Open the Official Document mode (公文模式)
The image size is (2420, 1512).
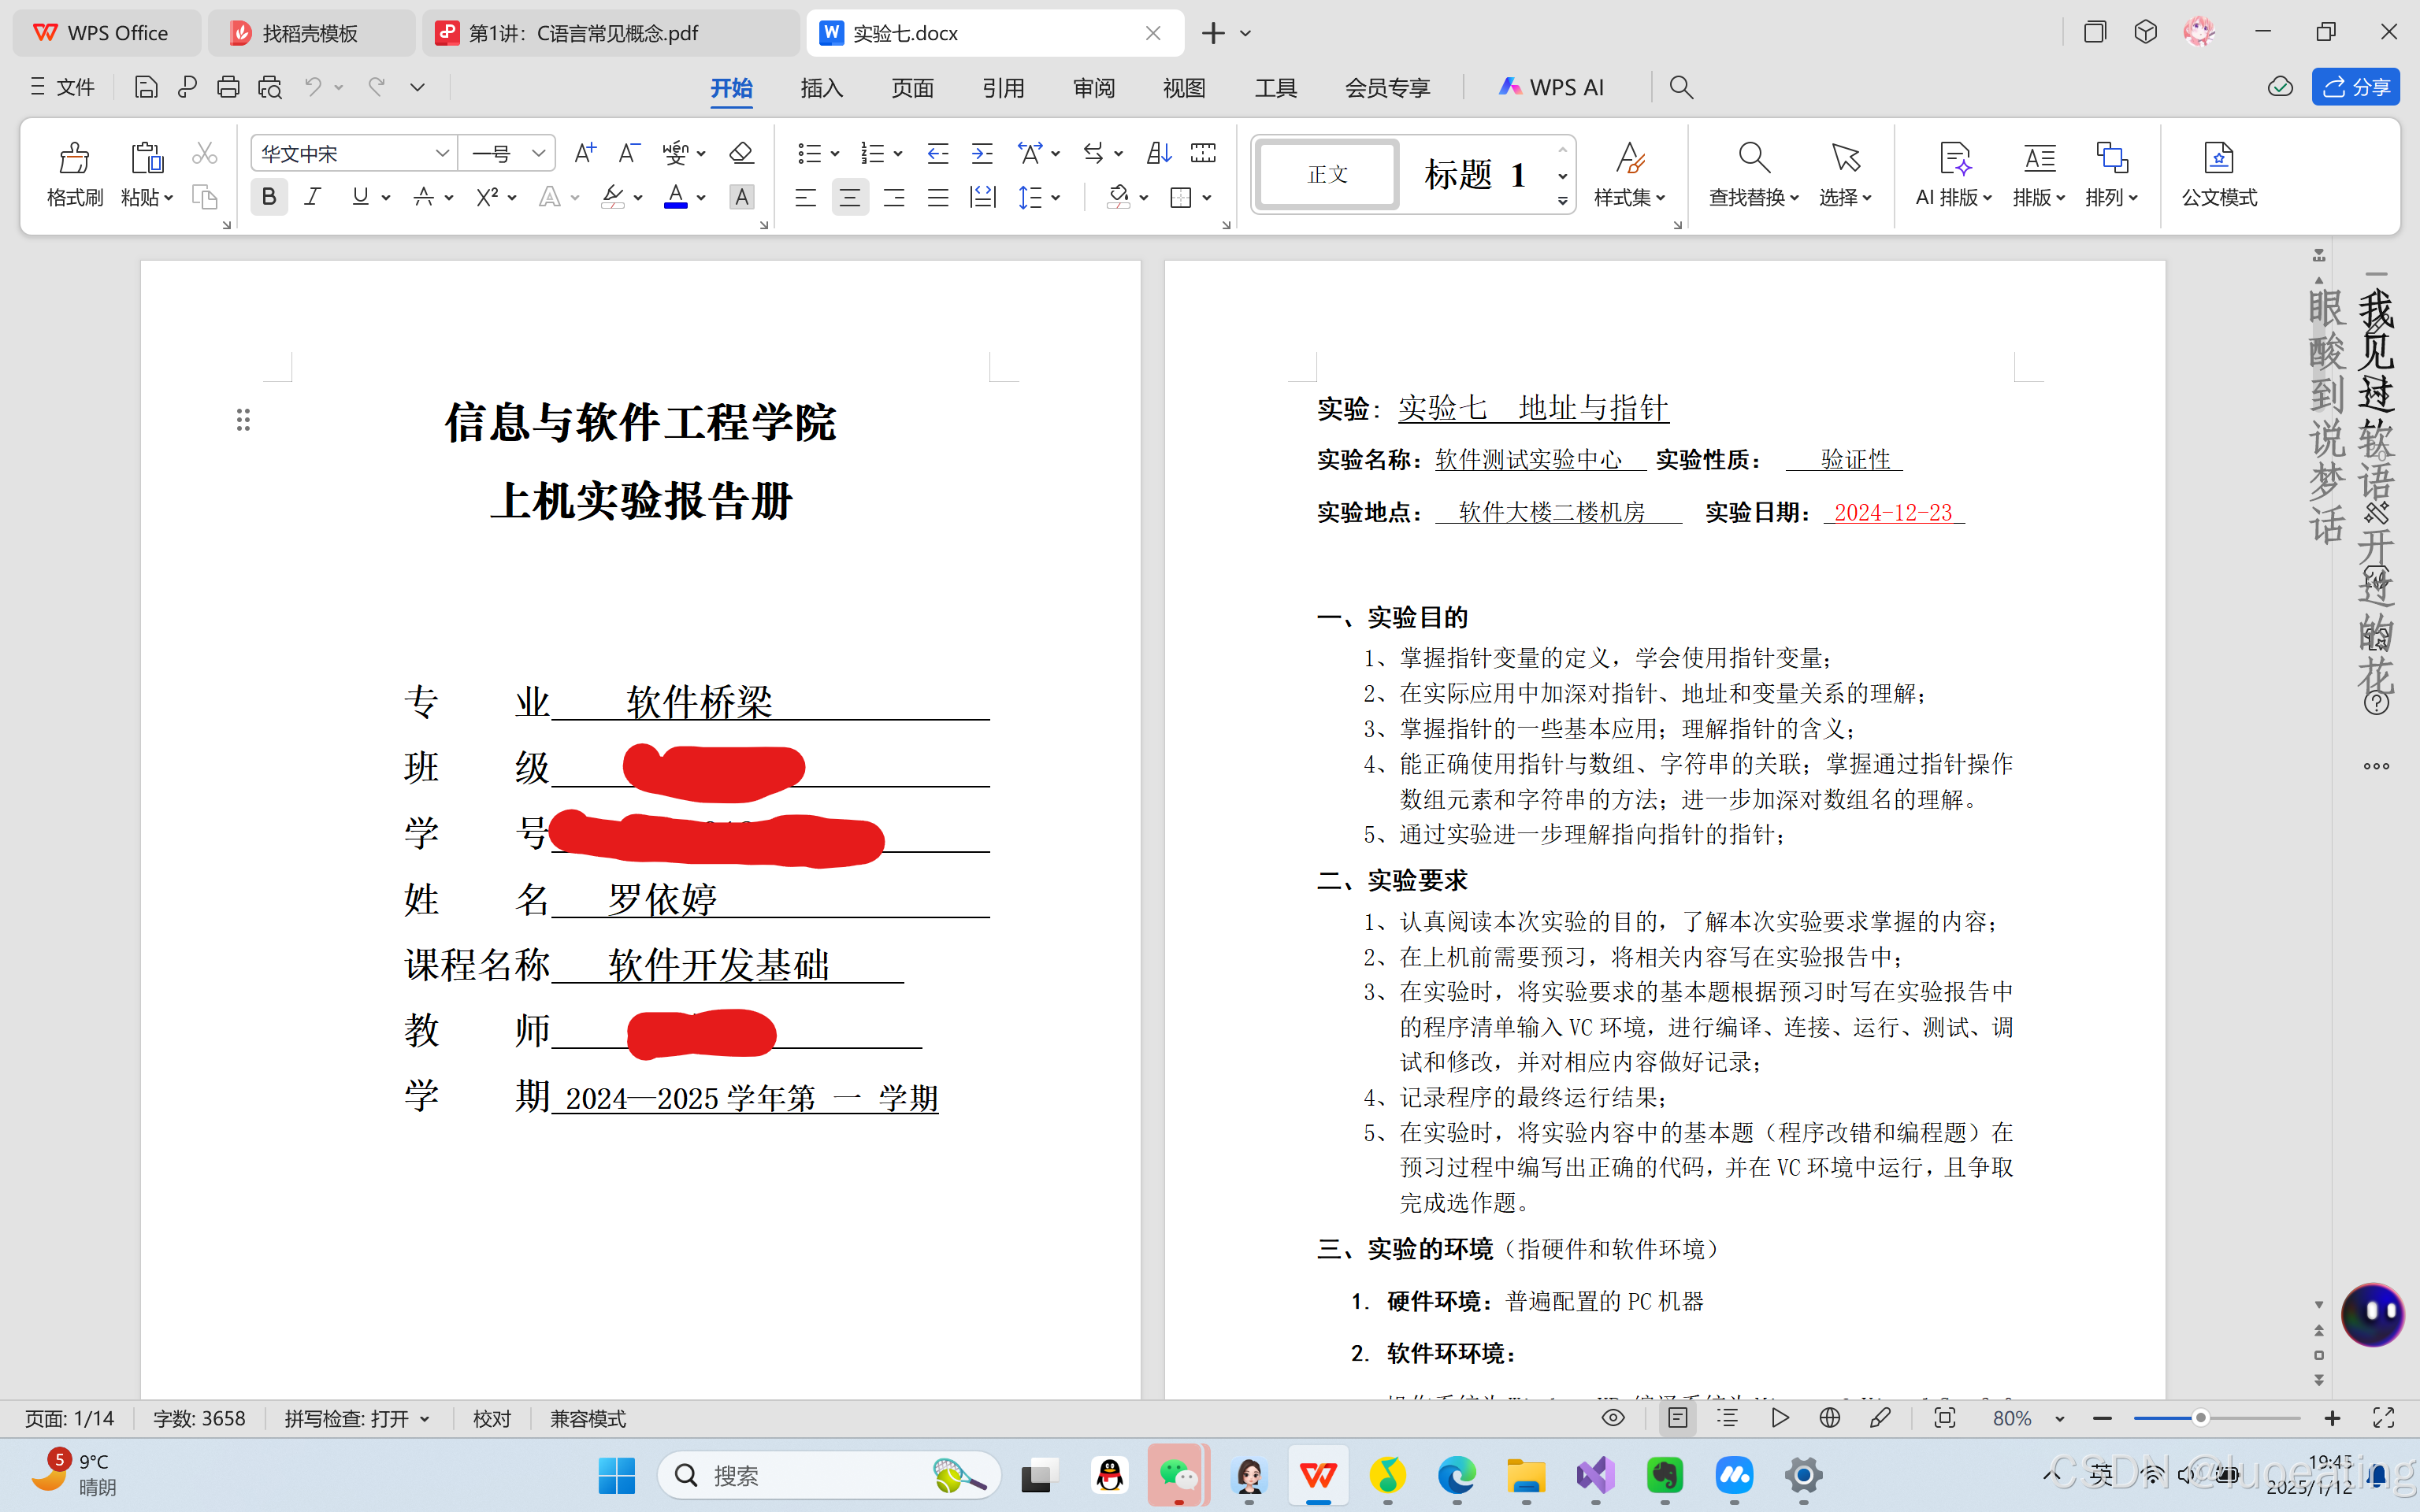[x=2218, y=172]
